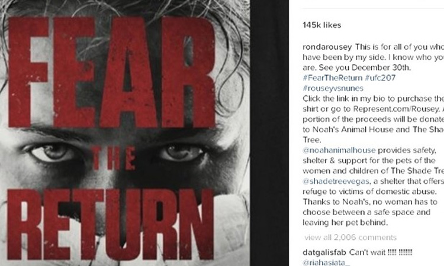This screenshot has width=444, height=266.
Task: Click the Fear The Return poster image
Action: (x=125, y=133)
